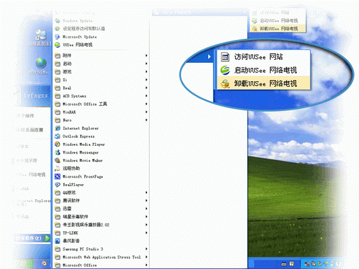Expand the 附件 submenu arrow
This screenshot has width=359, height=269.
[147, 56]
